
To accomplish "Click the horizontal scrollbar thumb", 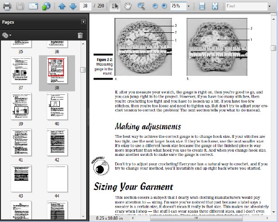I will pos(196,218).
